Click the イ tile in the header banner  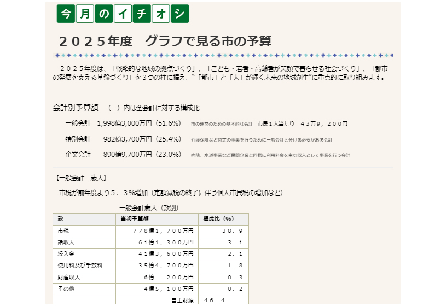(123, 14)
